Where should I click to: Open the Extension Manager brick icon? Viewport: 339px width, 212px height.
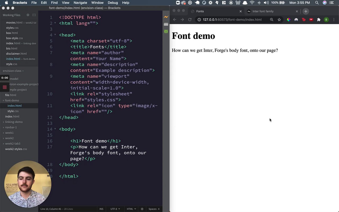(x=166, y=24)
